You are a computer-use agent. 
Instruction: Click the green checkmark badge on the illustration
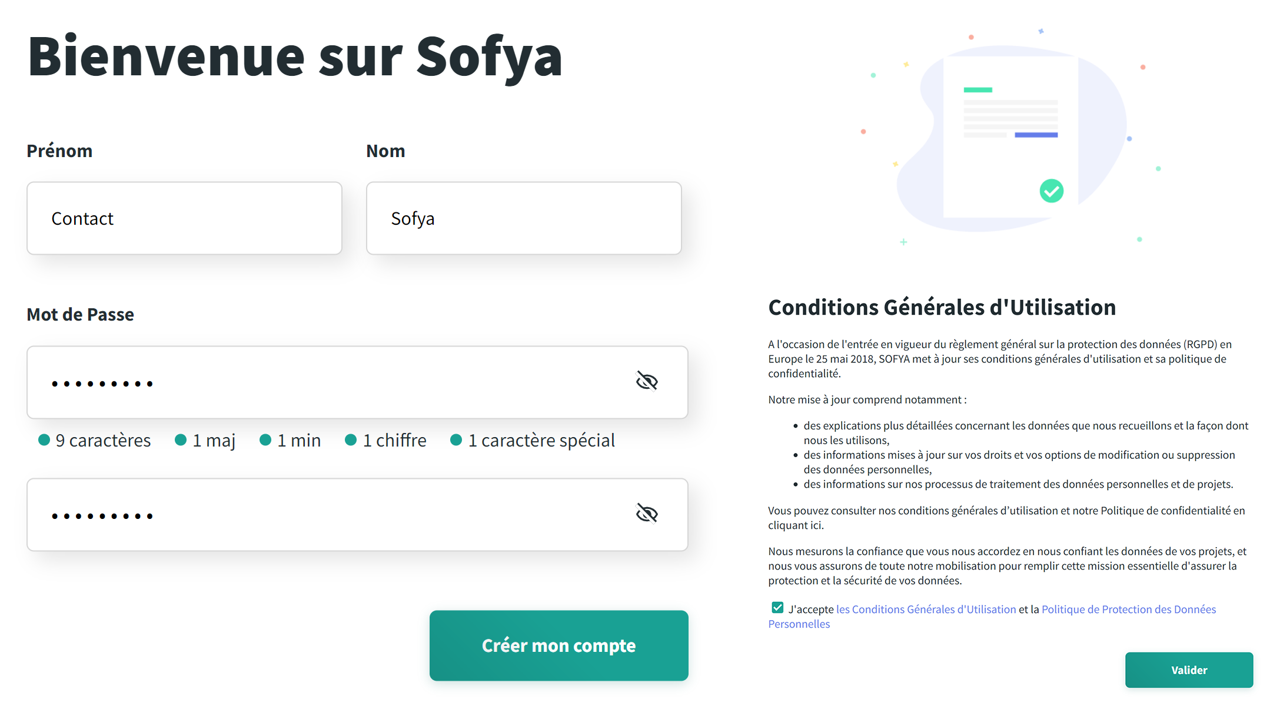point(1051,191)
